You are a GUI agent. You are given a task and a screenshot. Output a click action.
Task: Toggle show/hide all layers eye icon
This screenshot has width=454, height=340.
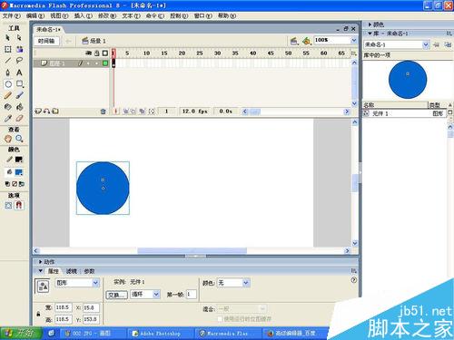click(88, 53)
